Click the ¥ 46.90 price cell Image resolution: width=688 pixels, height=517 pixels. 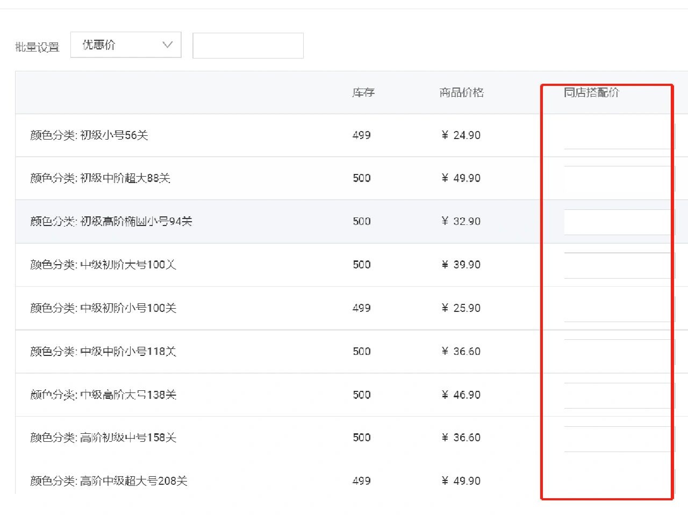coord(461,395)
